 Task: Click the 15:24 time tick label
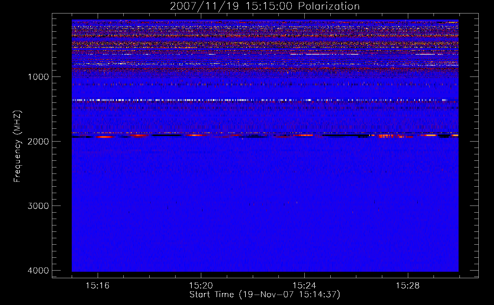tap(304, 286)
